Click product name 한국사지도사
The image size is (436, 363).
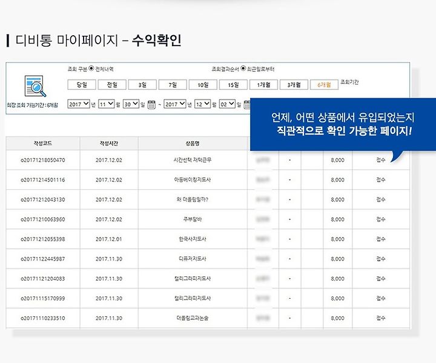[193, 239]
